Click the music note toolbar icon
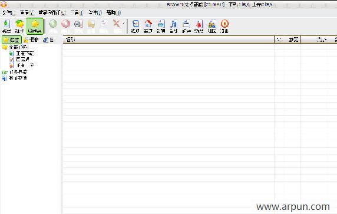Image resolution: width=337 pixels, height=214 pixels. 174,26
